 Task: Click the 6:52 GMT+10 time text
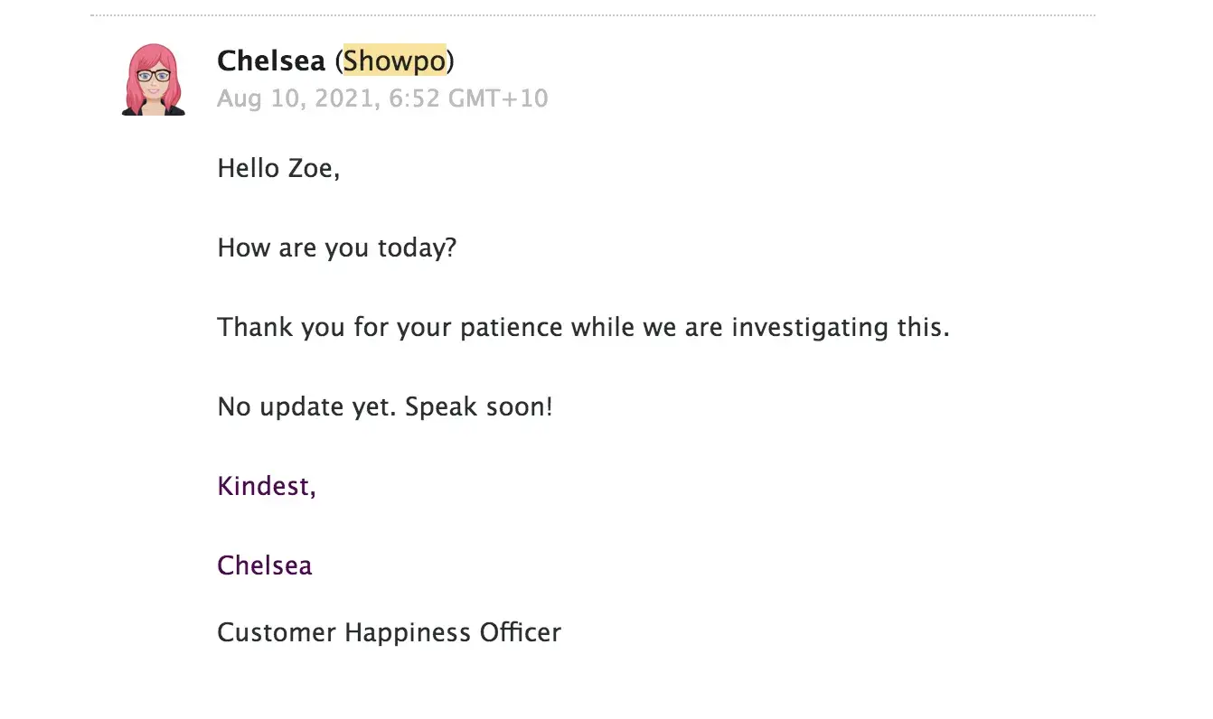pos(468,98)
